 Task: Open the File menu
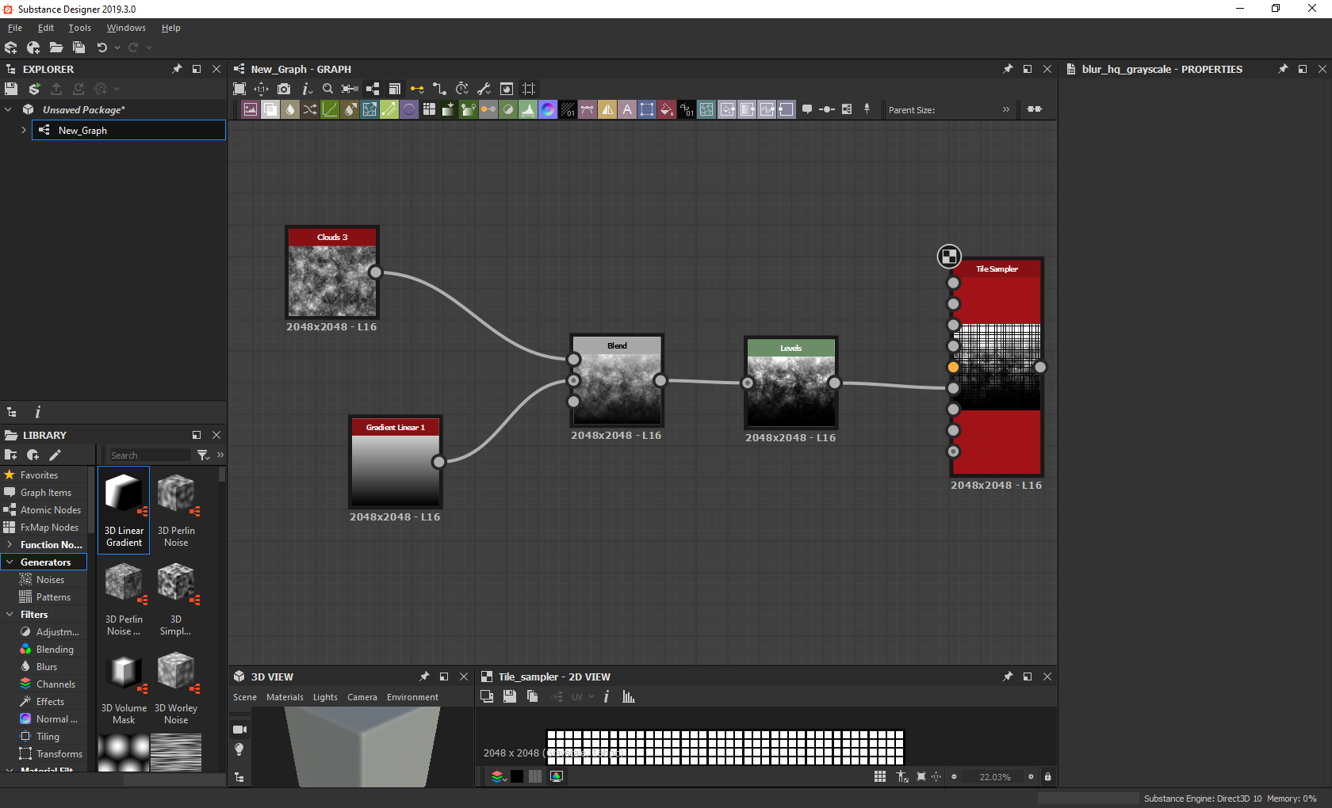15,28
